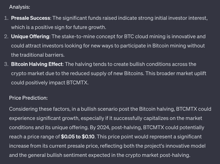Click the phrase "positive sign for future growth."
220x164 pixels.
click(71, 27)
